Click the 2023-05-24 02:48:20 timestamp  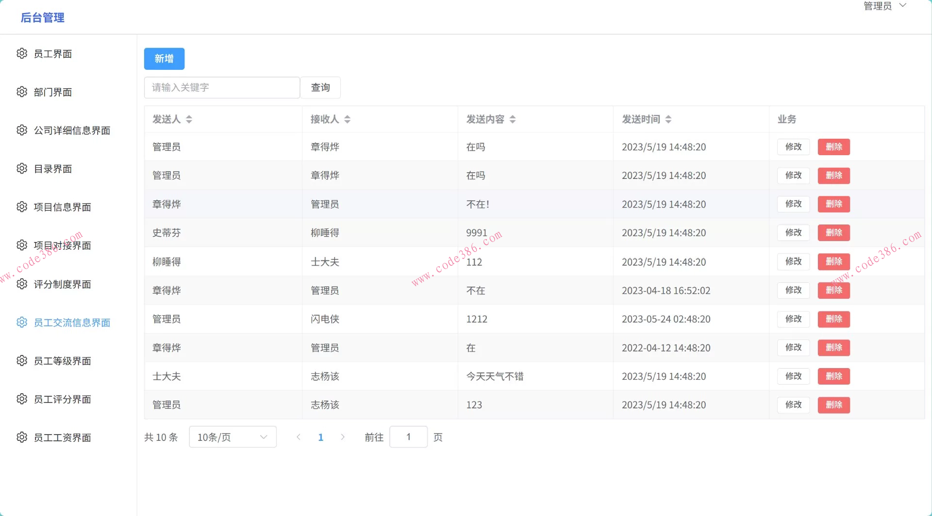pos(666,319)
